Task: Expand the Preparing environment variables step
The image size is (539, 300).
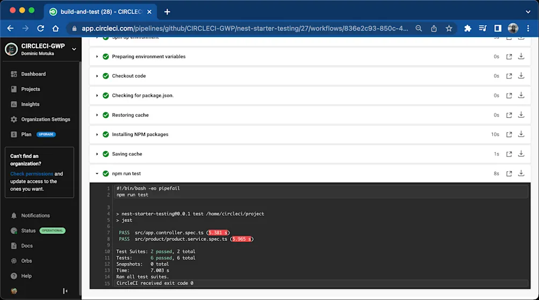Action: [x=97, y=56]
